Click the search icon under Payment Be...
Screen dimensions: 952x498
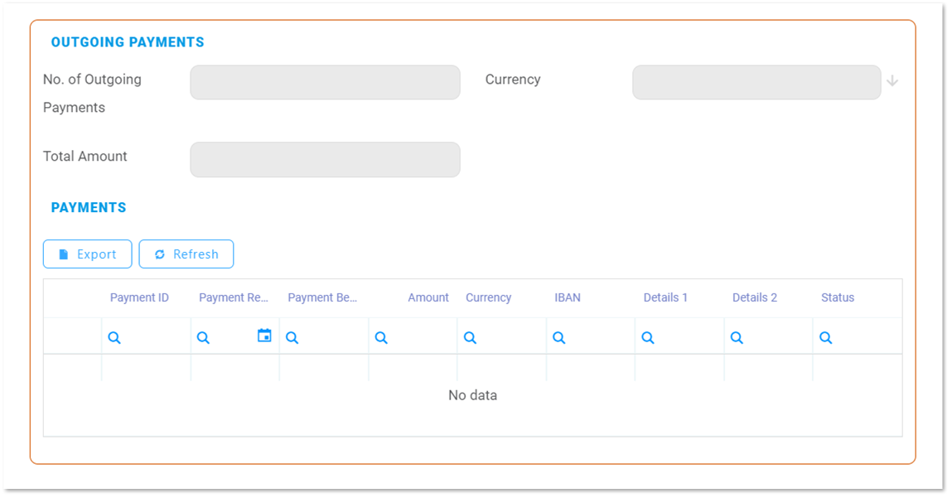point(292,338)
